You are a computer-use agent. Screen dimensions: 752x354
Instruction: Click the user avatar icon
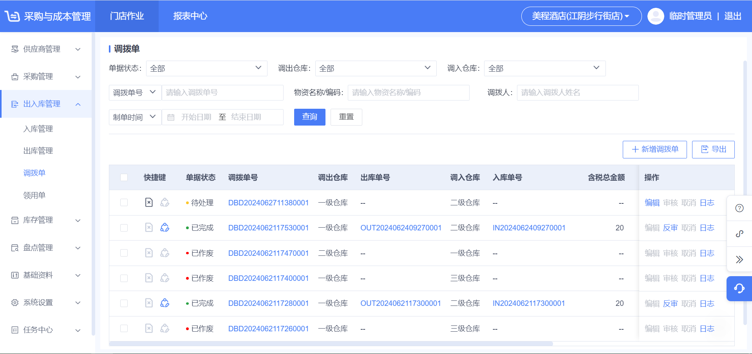[x=656, y=16]
